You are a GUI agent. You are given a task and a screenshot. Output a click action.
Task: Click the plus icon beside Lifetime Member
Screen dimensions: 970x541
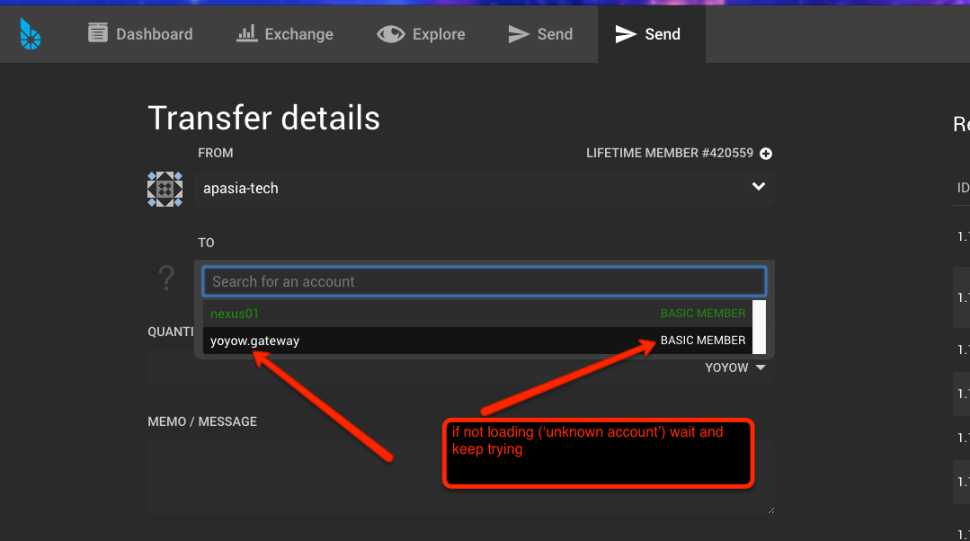click(766, 154)
